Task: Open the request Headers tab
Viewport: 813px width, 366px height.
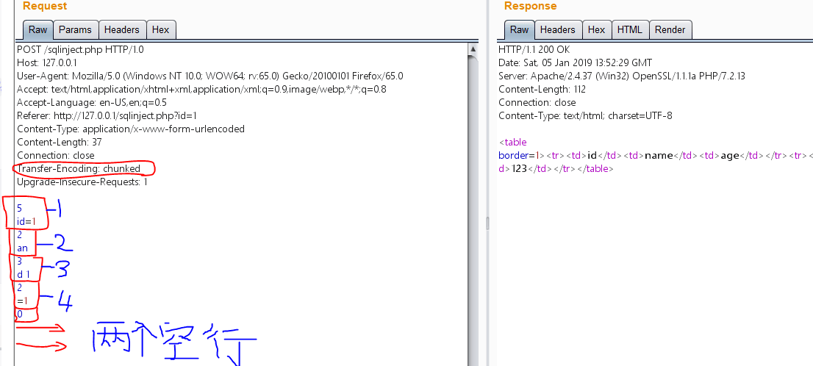Action: [x=121, y=30]
